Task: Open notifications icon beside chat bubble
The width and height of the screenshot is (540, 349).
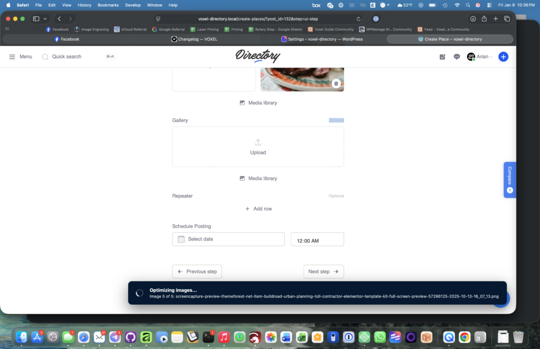Action: pyautogui.click(x=442, y=57)
